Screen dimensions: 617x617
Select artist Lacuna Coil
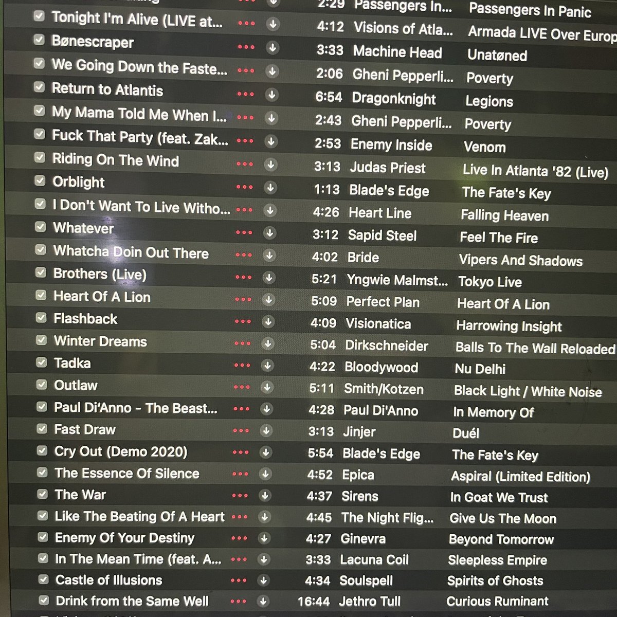coord(374,560)
